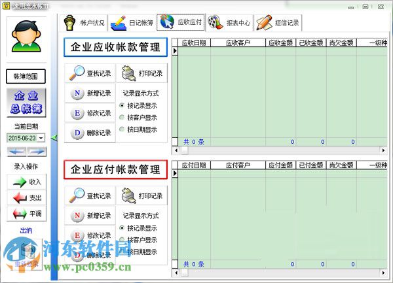Click the 平调 transfer entry button
393x283 pixels.
(27, 214)
